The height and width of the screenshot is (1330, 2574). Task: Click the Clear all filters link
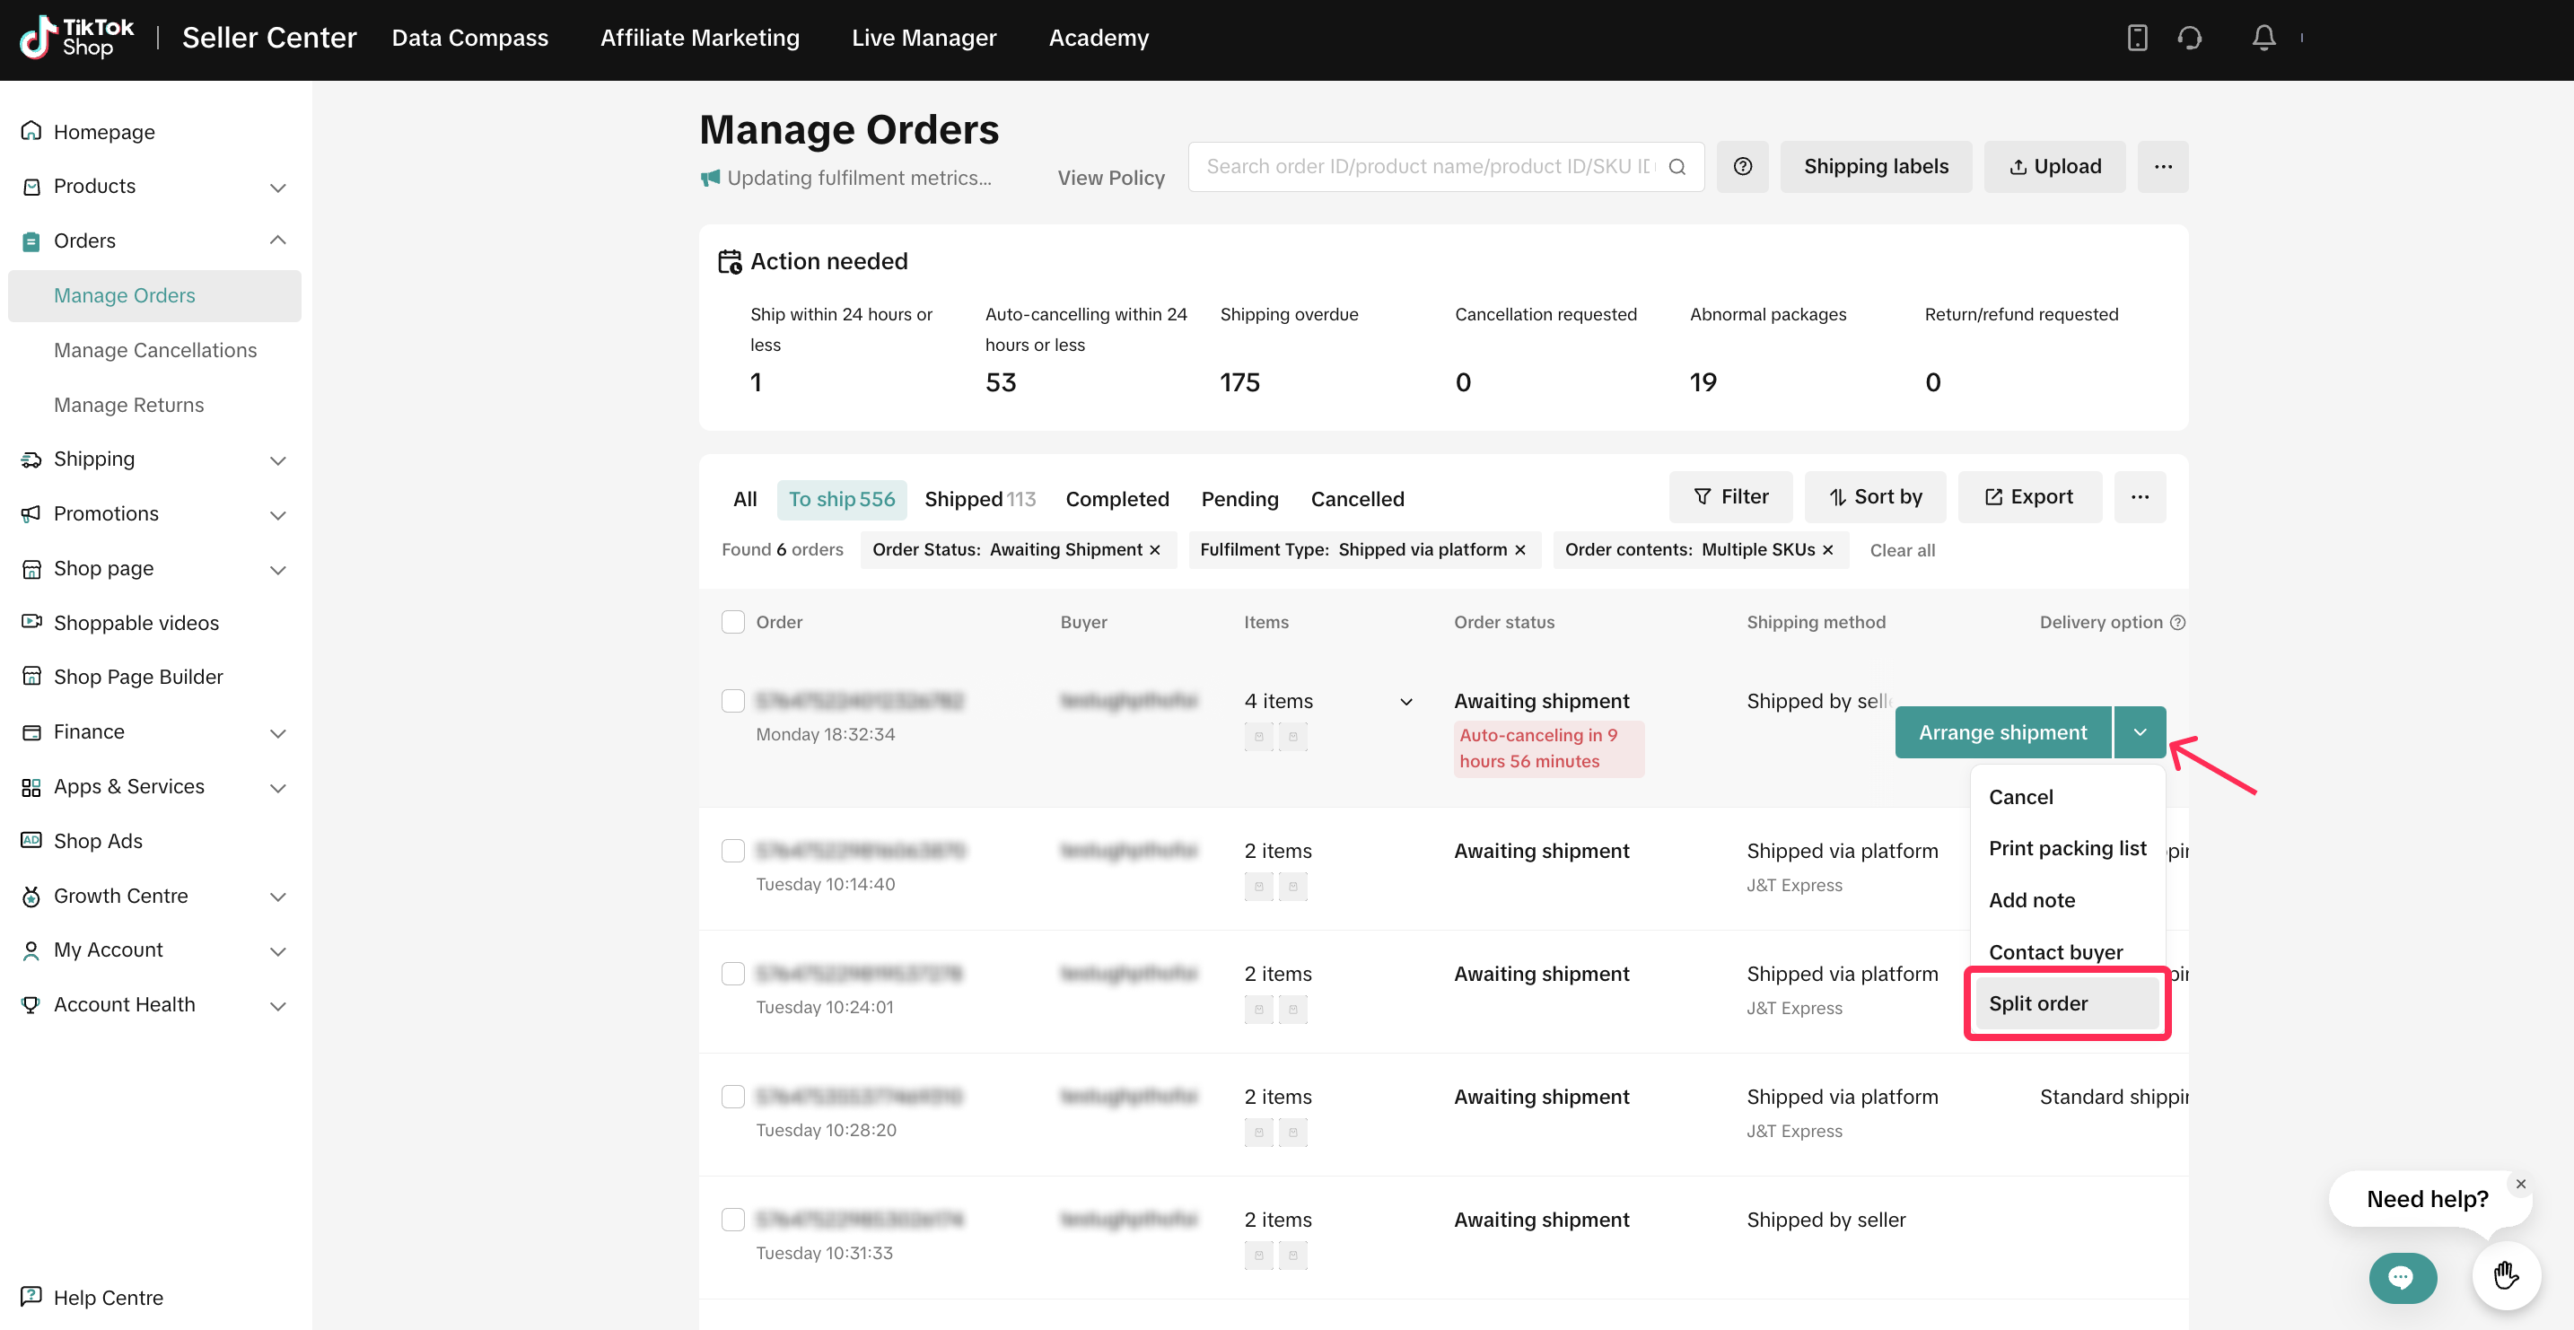click(x=1902, y=549)
